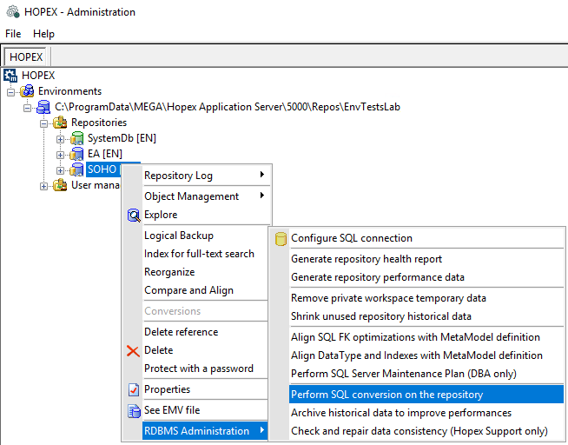
Task: Select the HOPEX tab
Action: (26, 57)
